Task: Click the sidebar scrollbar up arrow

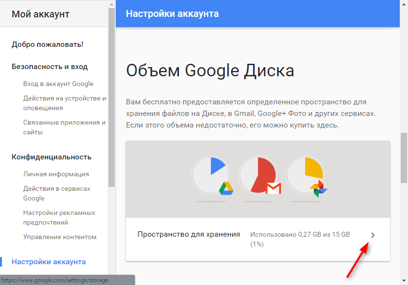Action: 111,4
